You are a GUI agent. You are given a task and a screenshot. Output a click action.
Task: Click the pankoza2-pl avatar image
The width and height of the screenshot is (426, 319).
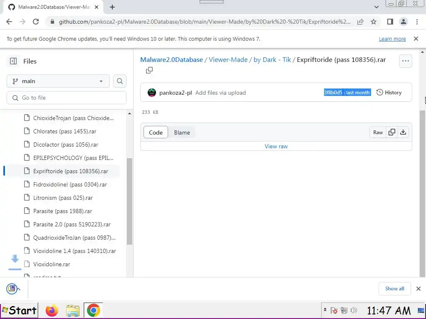pyautogui.click(x=151, y=93)
